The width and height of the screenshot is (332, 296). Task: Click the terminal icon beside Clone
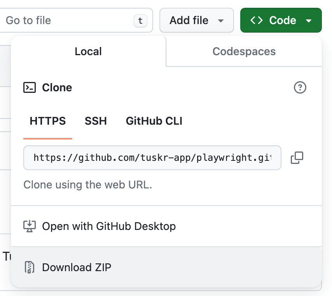(x=30, y=87)
